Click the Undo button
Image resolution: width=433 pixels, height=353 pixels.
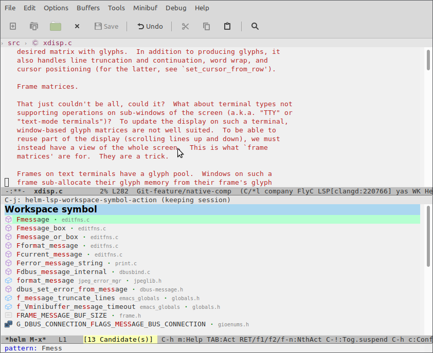150,26
